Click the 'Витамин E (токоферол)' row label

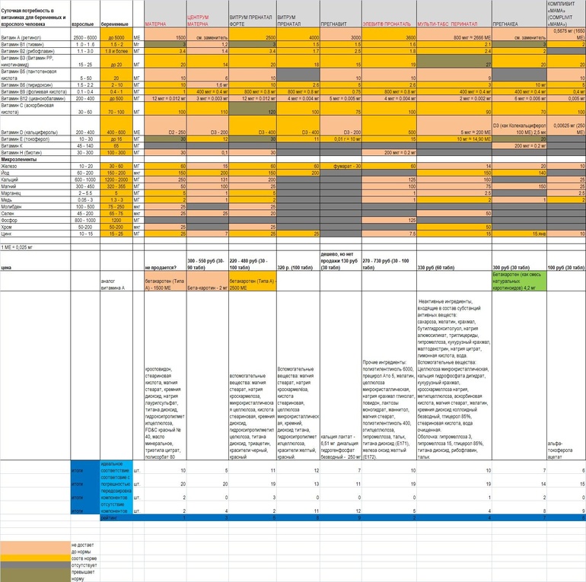point(35,139)
